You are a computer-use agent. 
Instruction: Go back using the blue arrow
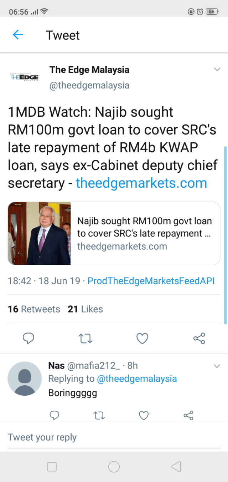[x=18, y=35]
